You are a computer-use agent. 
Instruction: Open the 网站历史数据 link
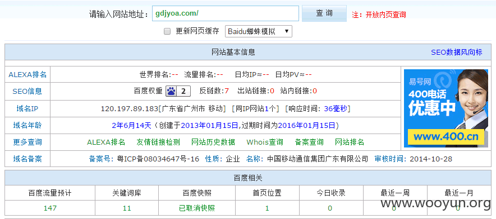coord(213,142)
